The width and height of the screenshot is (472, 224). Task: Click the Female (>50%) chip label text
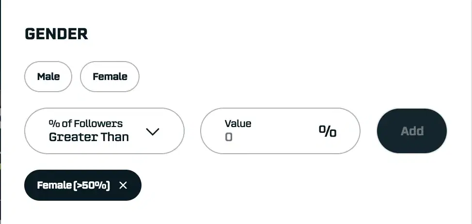(x=74, y=186)
